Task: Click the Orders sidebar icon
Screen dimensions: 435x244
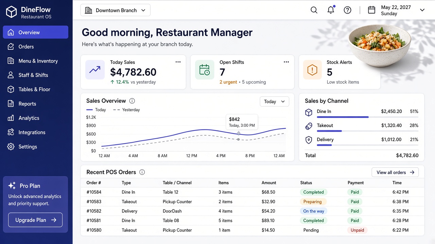Action: coord(11,46)
